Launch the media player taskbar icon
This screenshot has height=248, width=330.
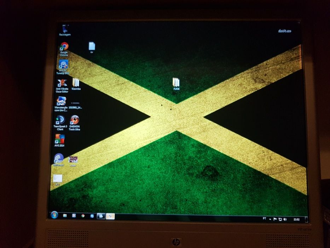74,215
